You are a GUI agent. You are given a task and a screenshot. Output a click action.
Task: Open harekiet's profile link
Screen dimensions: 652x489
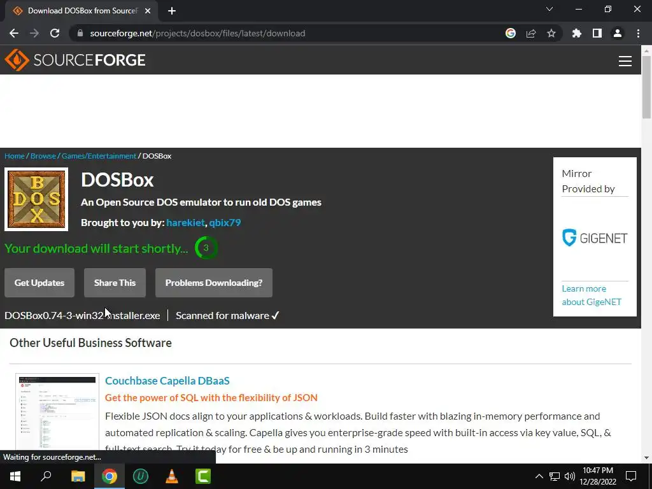pyautogui.click(x=185, y=222)
